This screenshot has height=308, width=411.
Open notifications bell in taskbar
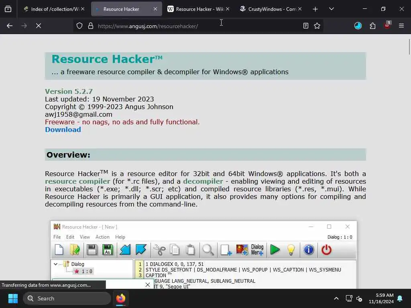pos(400,298)
